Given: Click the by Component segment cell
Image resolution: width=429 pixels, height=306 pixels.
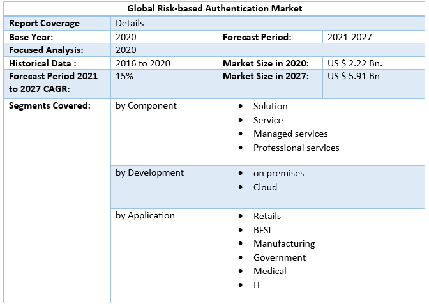Looking at the screenshot, I should click(146, 105).
